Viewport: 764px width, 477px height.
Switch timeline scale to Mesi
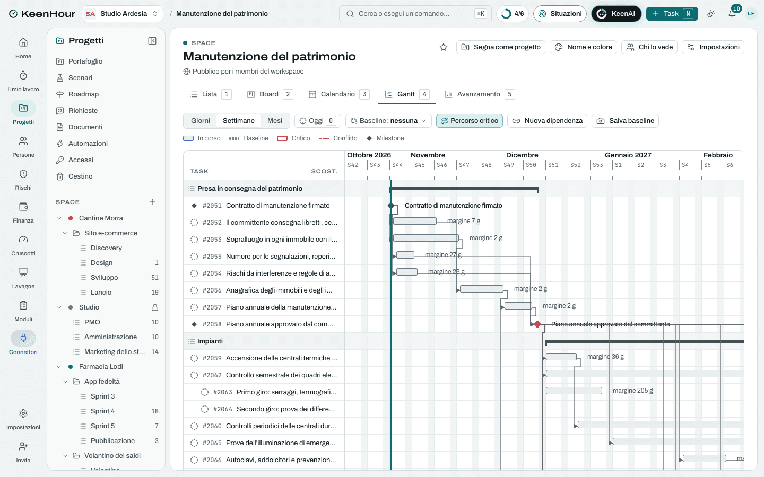pos(275,121)
